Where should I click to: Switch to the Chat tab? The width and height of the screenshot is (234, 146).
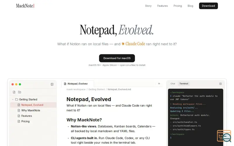pos(173,84)
